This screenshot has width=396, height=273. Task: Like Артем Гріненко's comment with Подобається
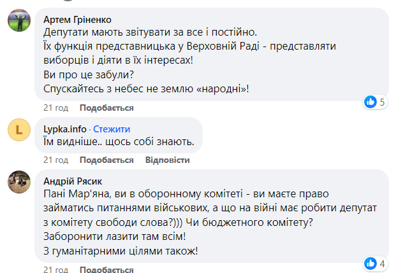tap(106, 108)
